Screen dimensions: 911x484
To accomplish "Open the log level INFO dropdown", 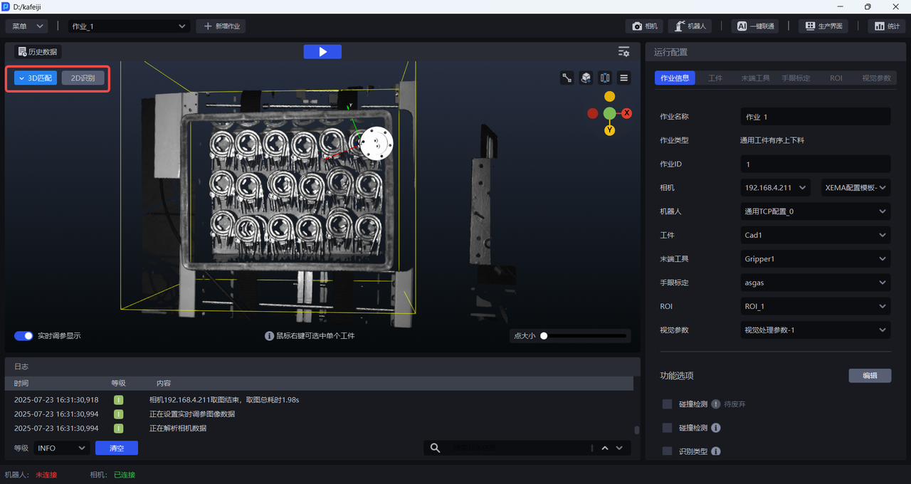I will (x=61, y=448).
